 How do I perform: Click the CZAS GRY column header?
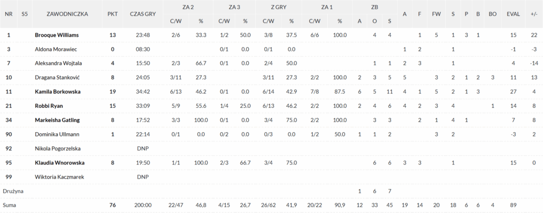(143, 14)
